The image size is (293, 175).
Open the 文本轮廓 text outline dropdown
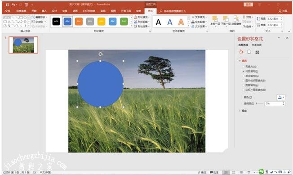coord(199,22)
